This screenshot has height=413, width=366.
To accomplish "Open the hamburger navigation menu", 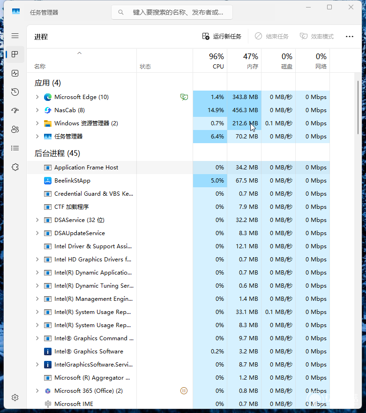I will coord(15,36).
